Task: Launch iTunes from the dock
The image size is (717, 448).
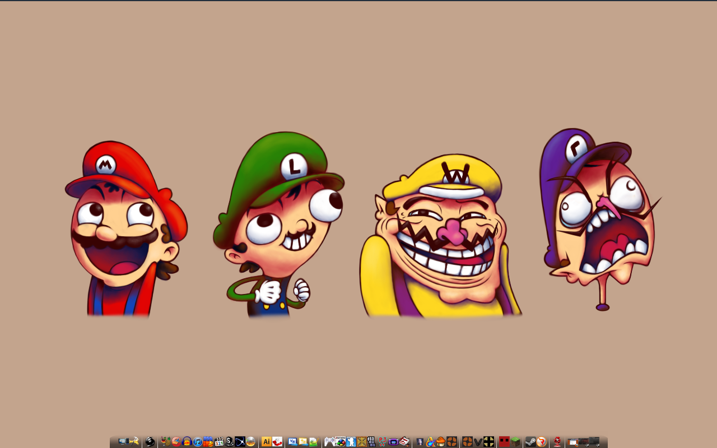Action: [x=198, y=442]
